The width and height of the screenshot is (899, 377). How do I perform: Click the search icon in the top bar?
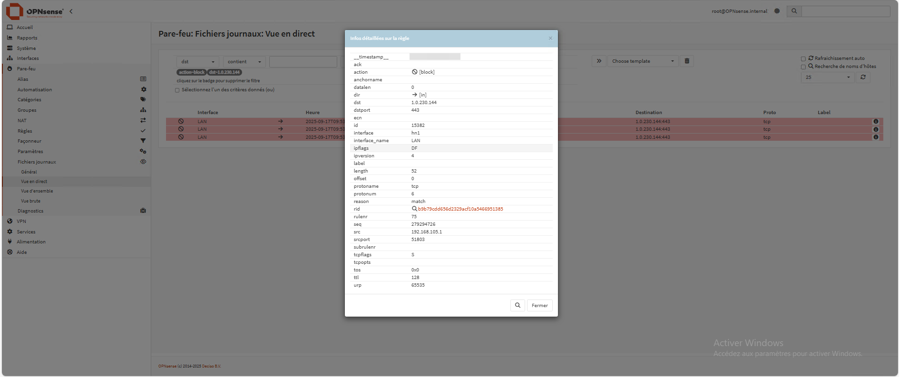(794, 11)
